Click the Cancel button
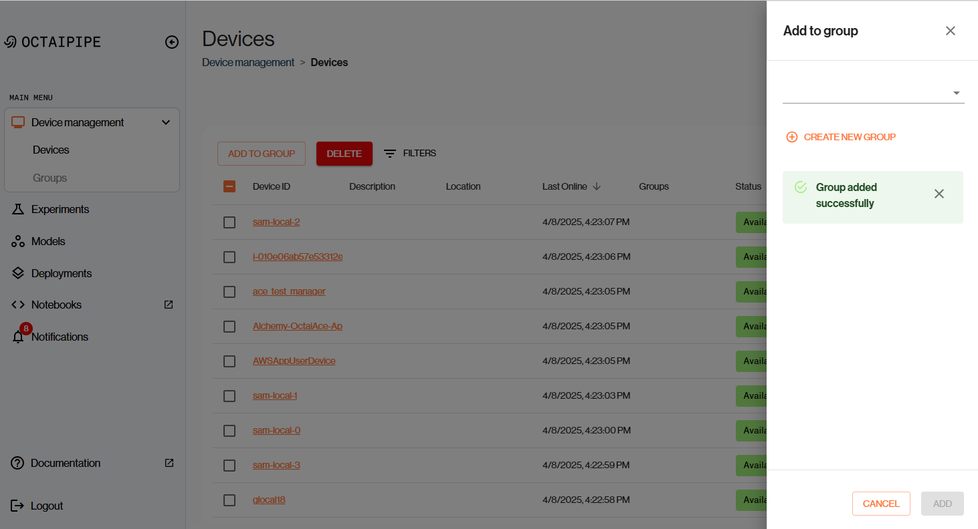Screen dimensions: 978x529 (x=881, y=504)
